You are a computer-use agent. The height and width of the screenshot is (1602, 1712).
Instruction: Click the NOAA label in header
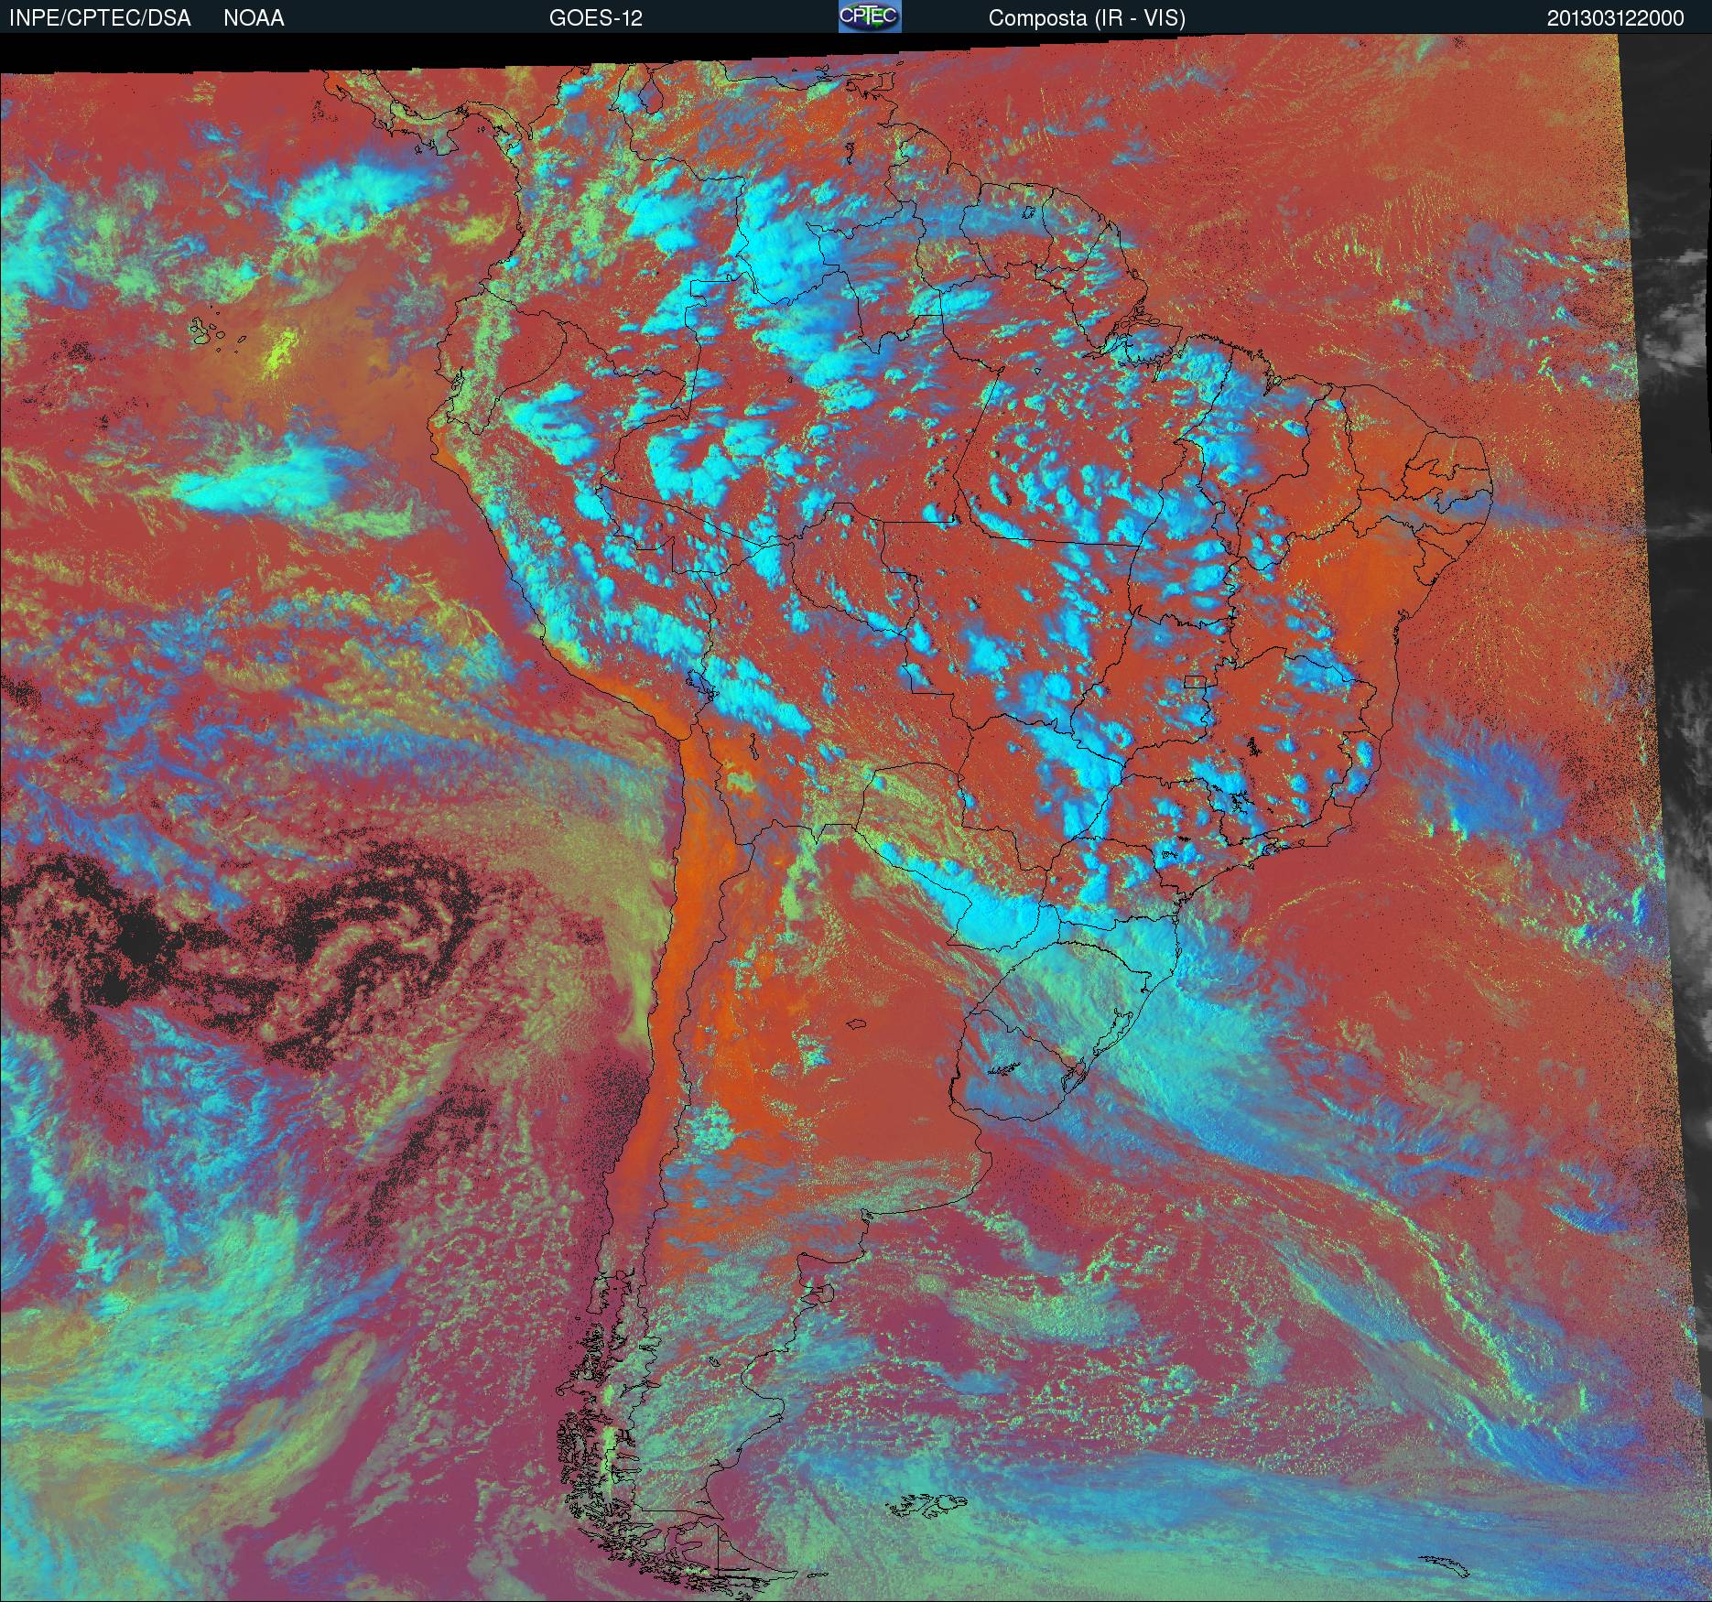pyautogui.click(x=254, y=18)
